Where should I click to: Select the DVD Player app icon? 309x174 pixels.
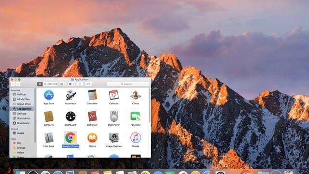point(114,116)
